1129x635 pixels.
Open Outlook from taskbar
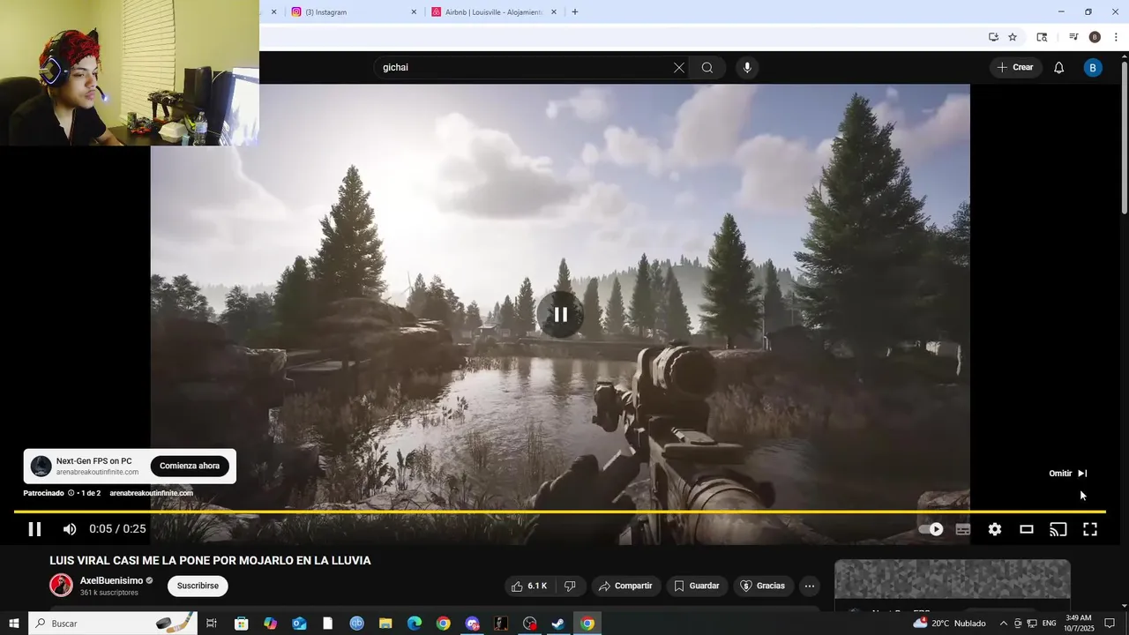[299, 624]
